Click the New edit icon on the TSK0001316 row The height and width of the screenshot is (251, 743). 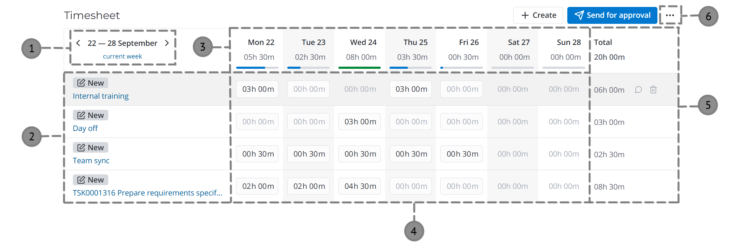[x=81, y=180]
